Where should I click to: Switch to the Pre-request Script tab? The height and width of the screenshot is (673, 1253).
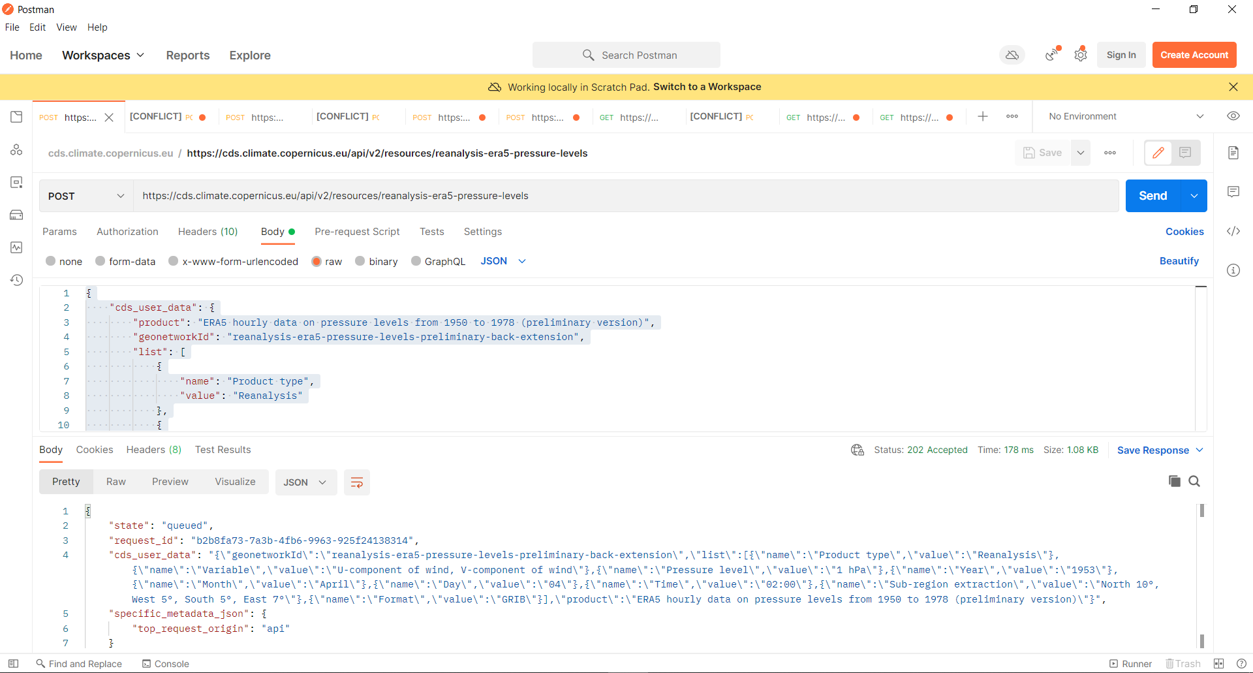coord(357,232)
